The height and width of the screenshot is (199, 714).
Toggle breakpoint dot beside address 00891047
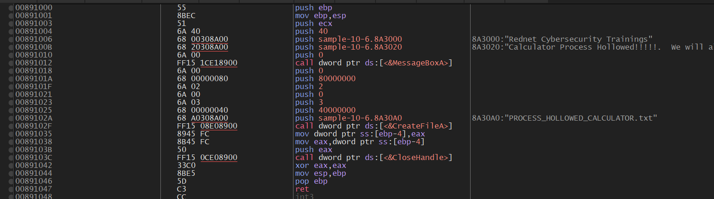(x=11, y=189)
